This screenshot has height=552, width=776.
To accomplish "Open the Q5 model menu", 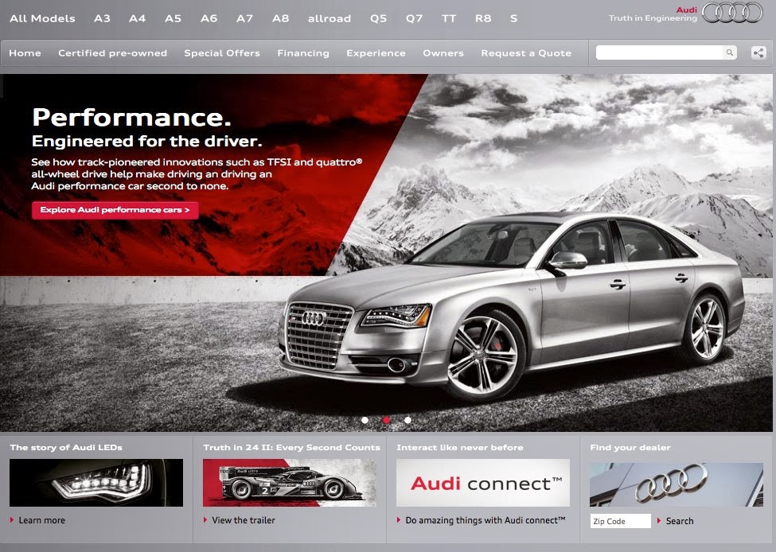I will (378, 18).
